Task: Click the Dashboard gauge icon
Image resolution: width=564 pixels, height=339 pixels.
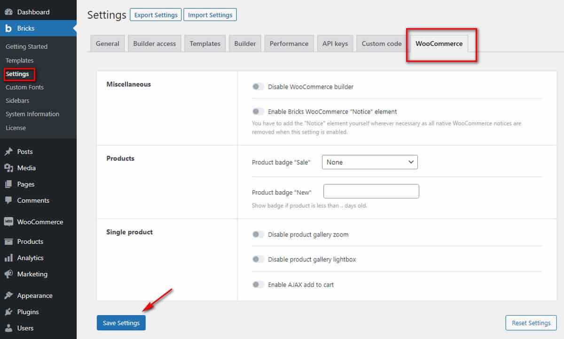Action: click(8, 12)
